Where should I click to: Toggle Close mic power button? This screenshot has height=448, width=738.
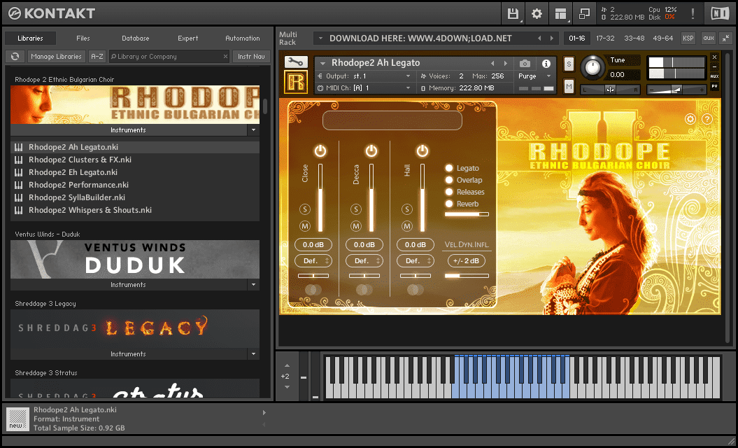pyautogui.click(x=320, y=150)
